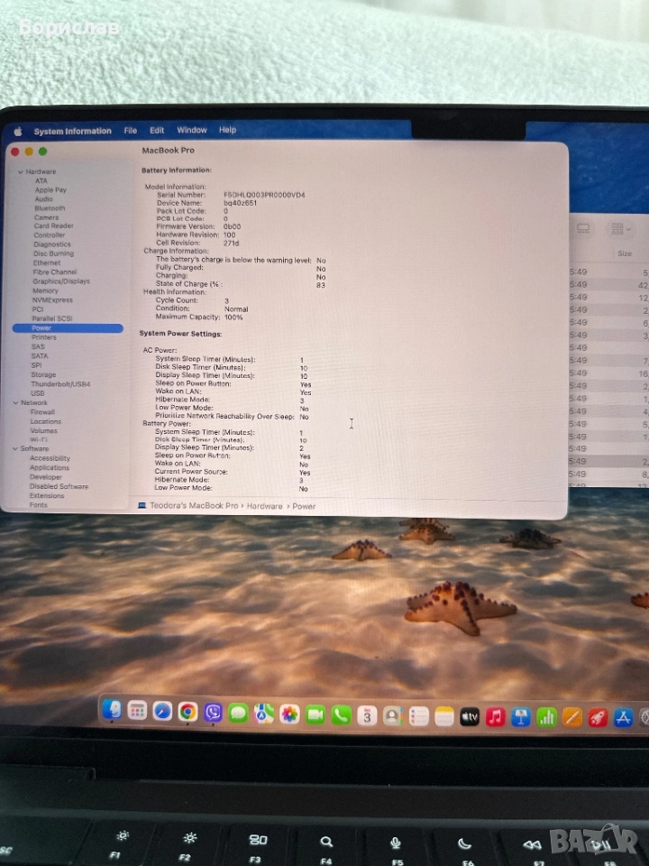Open the Apple TV app
Image resolution: width=649 pixels, height=866 pixels.
coord(470,717)
